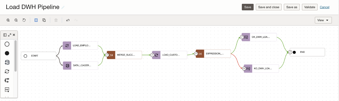Pick the data loader operator in palette

coord(7,62)
